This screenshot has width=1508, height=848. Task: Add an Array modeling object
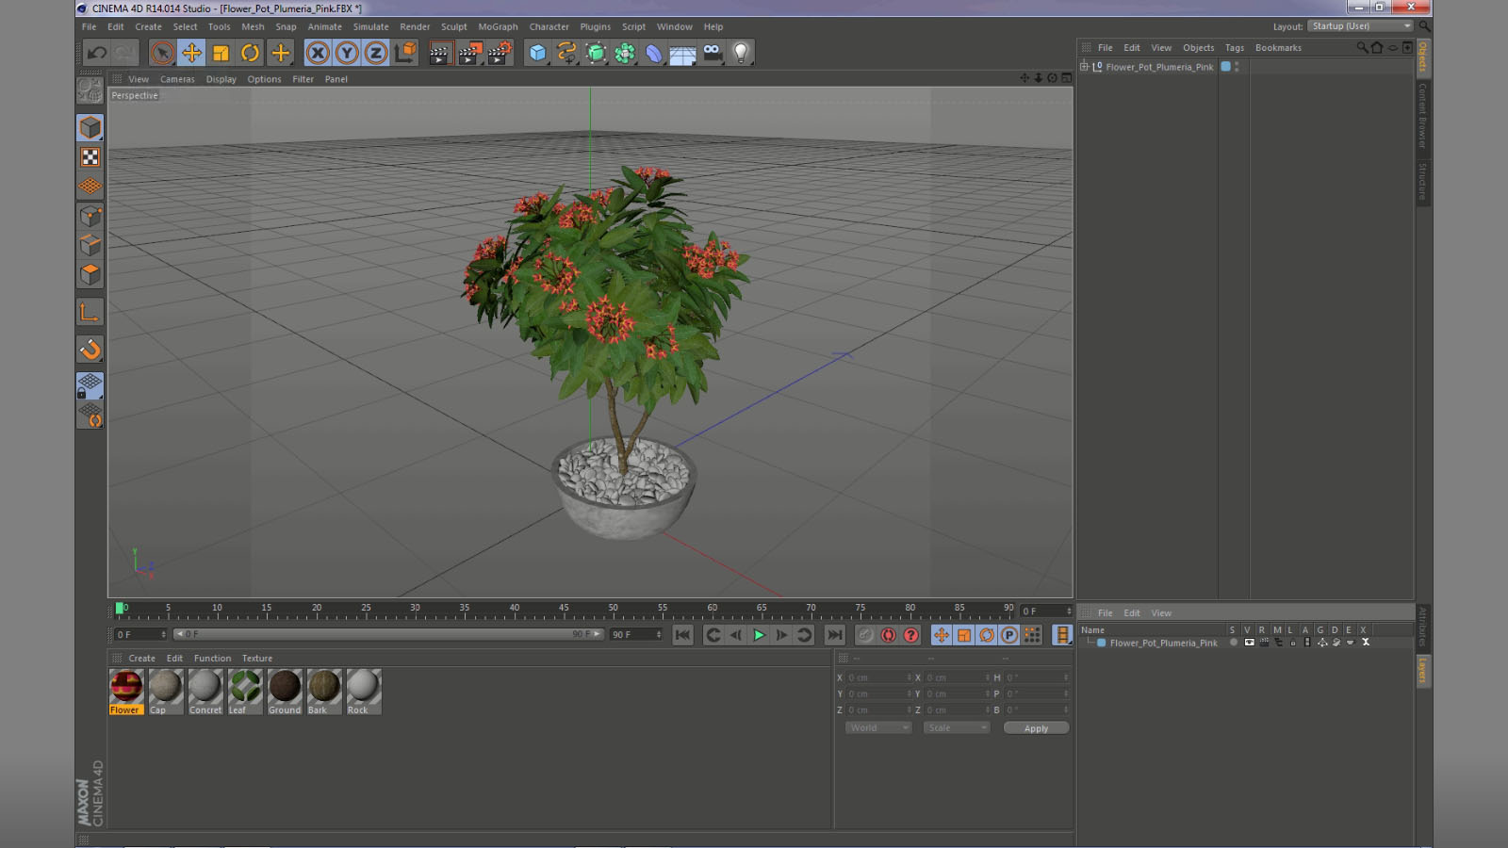tap(625, 53)
